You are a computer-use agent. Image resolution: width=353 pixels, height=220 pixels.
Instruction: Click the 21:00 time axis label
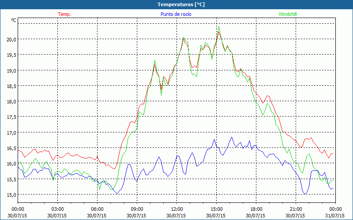tap(296, 209)
